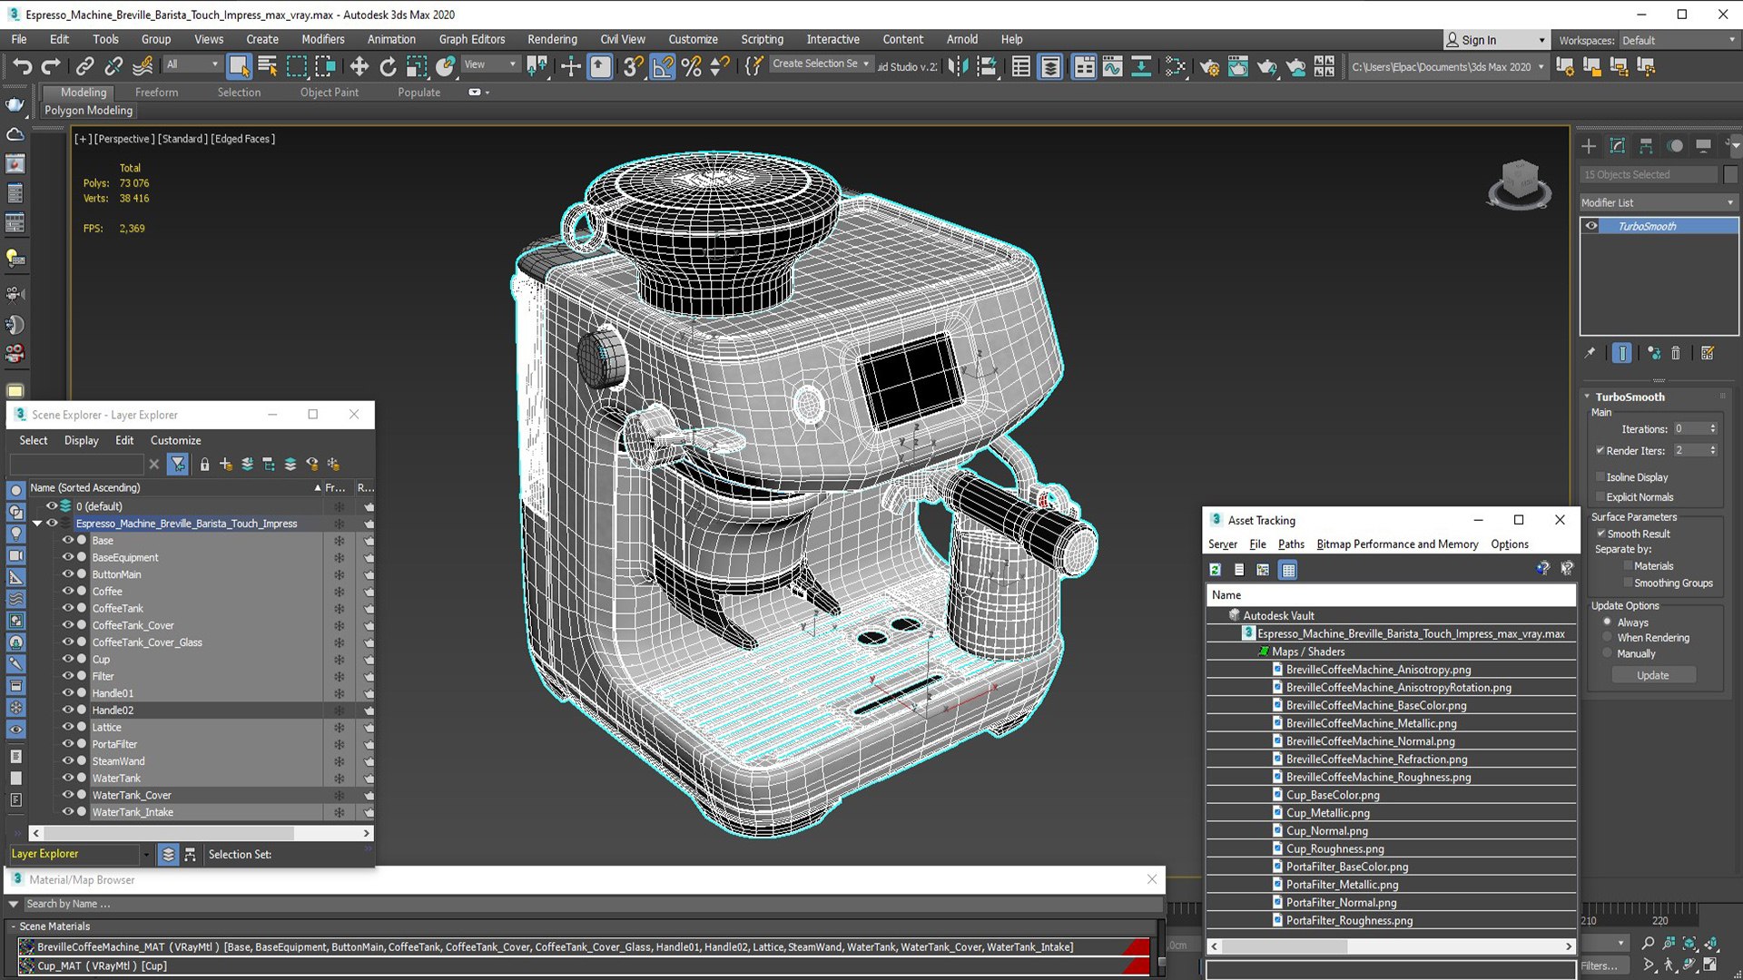1743x980 pixels.
Task: Toggle visibility eye of Base object
Action: point(67,540)
